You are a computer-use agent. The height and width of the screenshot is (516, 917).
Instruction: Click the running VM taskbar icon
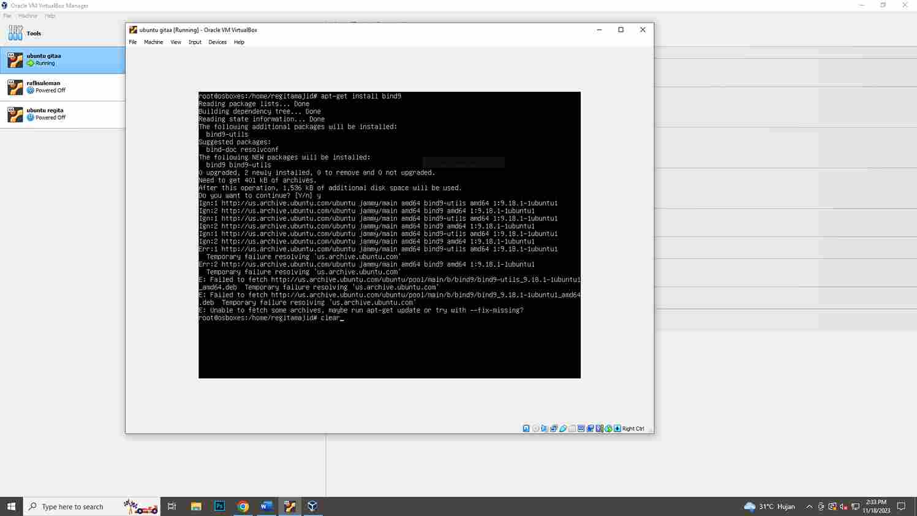click(290, 506)
